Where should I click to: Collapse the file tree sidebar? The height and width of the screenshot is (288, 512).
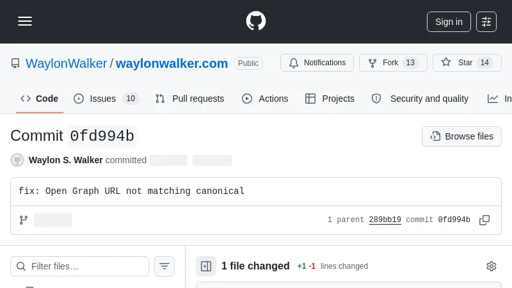[206, 266]
